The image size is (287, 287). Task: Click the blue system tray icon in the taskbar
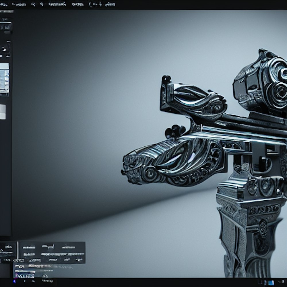coord(271,283)
